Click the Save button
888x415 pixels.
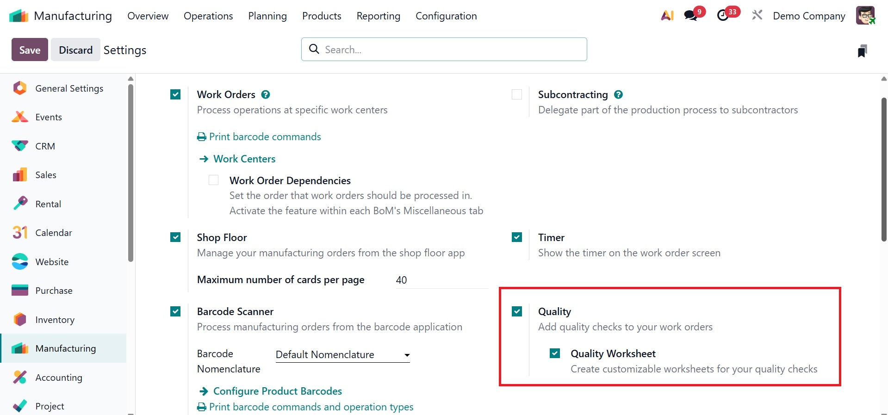pos(30,50)
